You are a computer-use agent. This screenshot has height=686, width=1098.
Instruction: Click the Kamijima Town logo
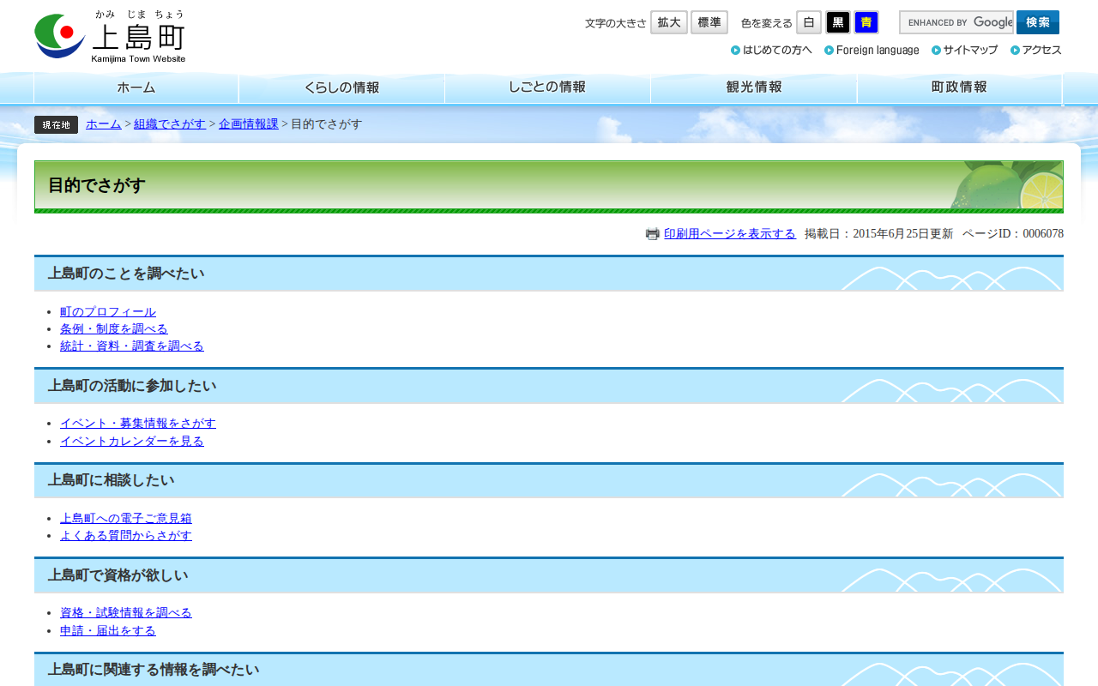(x=110, y=37)
